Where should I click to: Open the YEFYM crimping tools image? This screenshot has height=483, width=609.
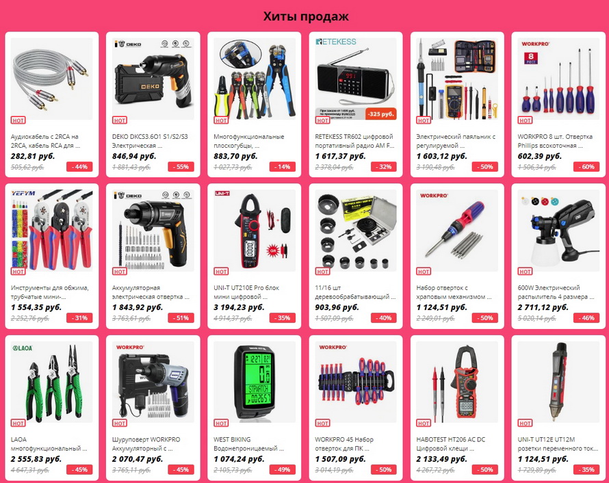51,231
